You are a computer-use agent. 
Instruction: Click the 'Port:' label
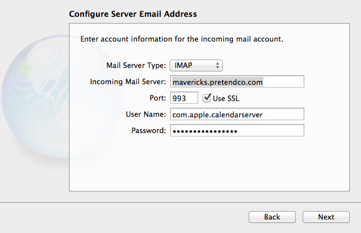(158, 98)
